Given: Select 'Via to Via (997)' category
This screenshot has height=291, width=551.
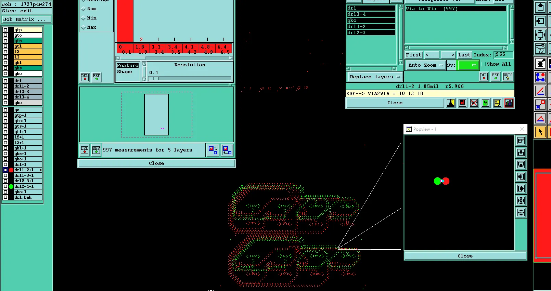Looking at the screenshot, I should [x=456, y=9].
